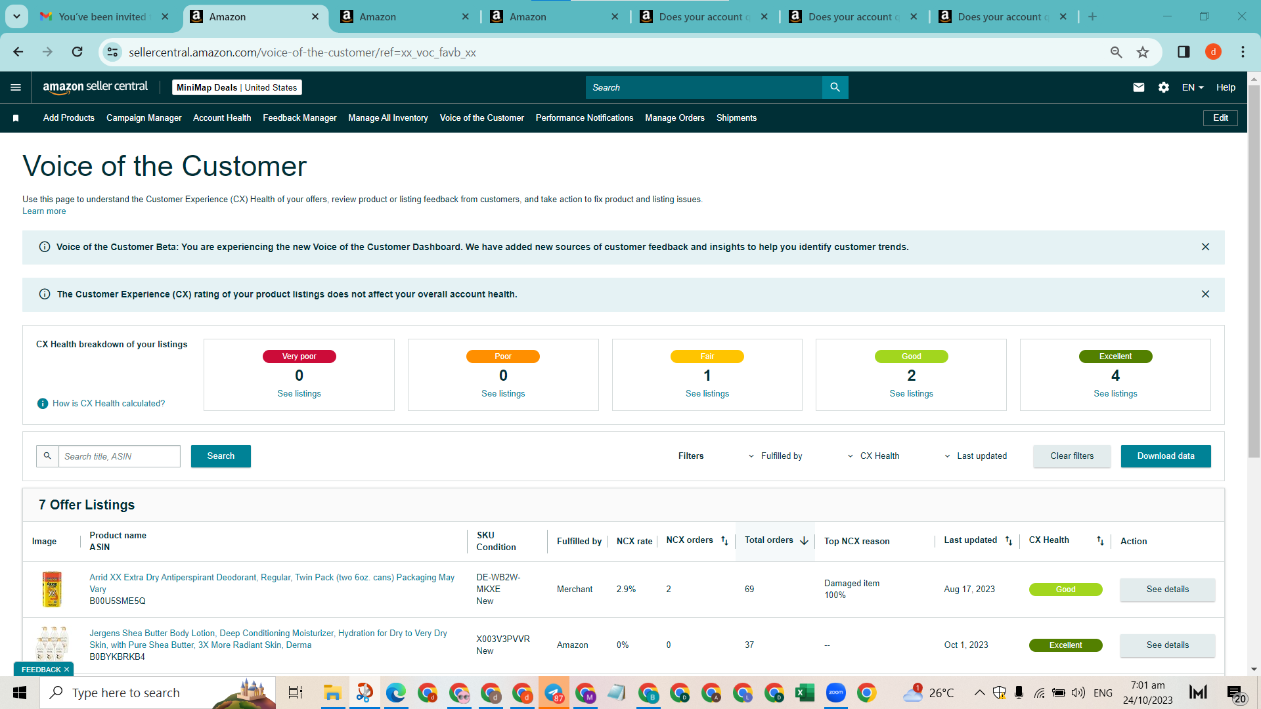Click the Amazon Seller Central logo
The image size is (1261, 709).
[95, 87]
